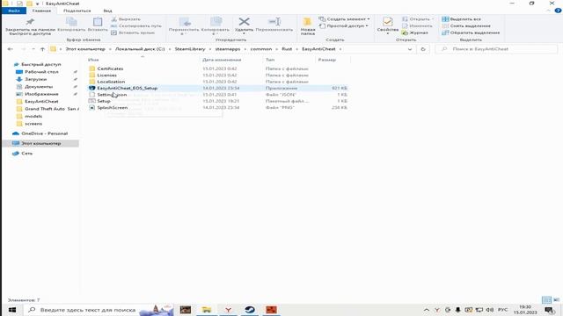This screenshot has width=563, height=316.
Task: Open History (Журнал) in ribbon
Action: pyautogui.click(x=414, y=32)
